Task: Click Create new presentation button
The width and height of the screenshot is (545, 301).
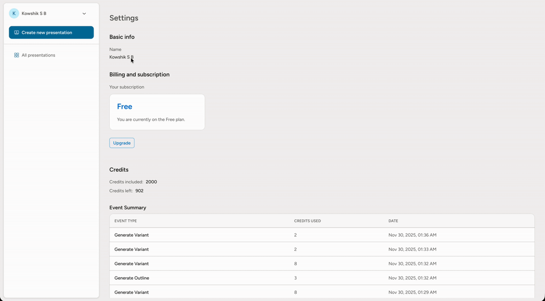Action: coord(51,32)
